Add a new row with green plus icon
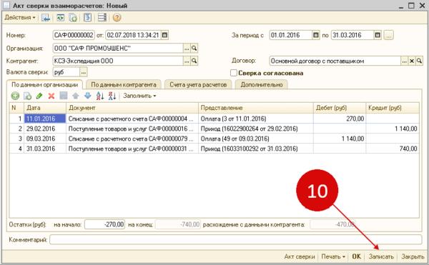 coord(15,96)
